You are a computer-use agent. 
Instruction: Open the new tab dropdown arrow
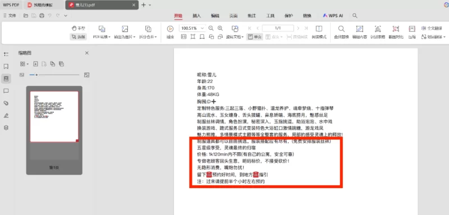click(x=150, y=5)
